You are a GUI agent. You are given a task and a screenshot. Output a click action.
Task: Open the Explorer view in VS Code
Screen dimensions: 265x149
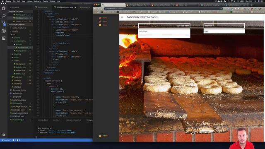pos(4,8)
